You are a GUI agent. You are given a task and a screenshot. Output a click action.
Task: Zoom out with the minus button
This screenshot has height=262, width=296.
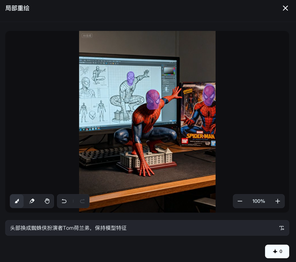240,201
